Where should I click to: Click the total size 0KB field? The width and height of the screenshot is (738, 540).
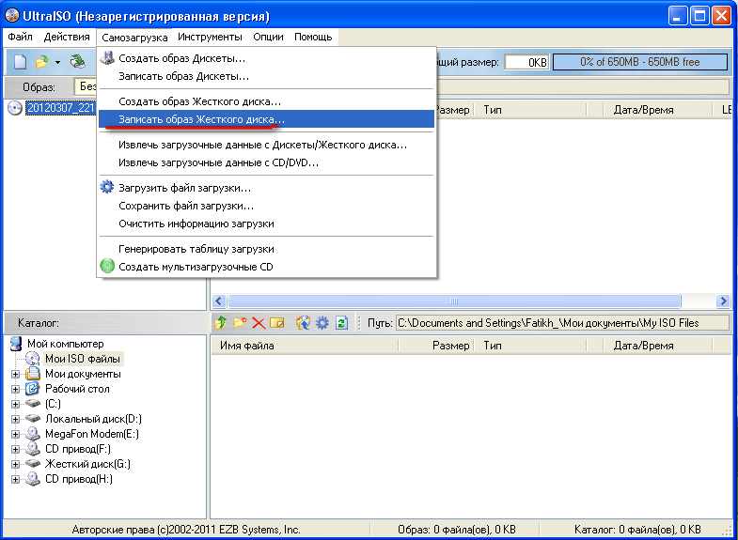[x=526, y=62]
